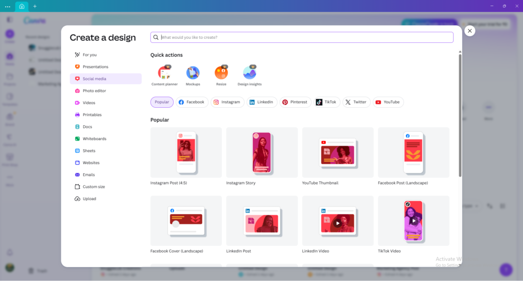Screen dimensions: 523x281
Task: Choose the Custom size option
Action: click(x=106, y=187)
